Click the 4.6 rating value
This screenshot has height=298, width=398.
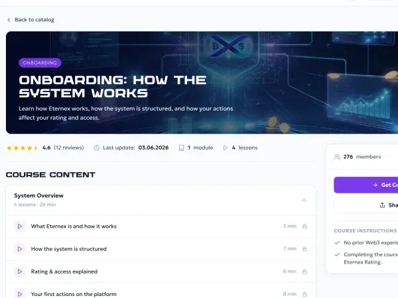(46, 148)
